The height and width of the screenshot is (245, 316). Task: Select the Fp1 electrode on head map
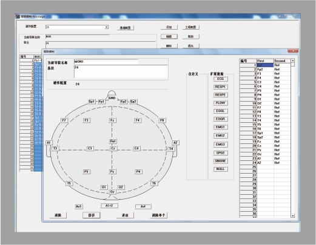101,102
